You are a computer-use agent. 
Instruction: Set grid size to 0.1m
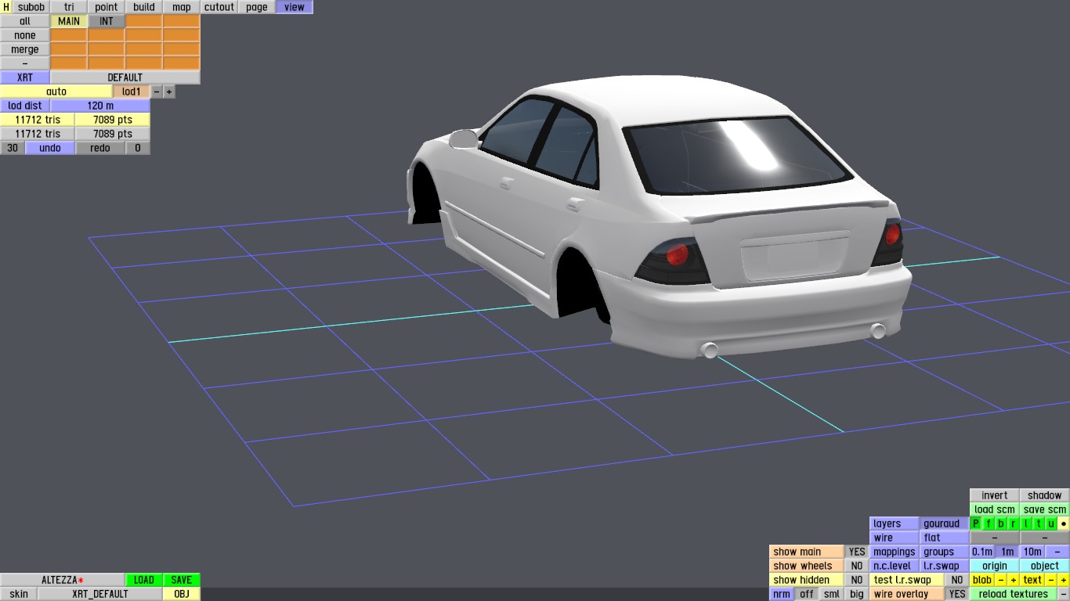pyautogui.click(x=982, y=552)
